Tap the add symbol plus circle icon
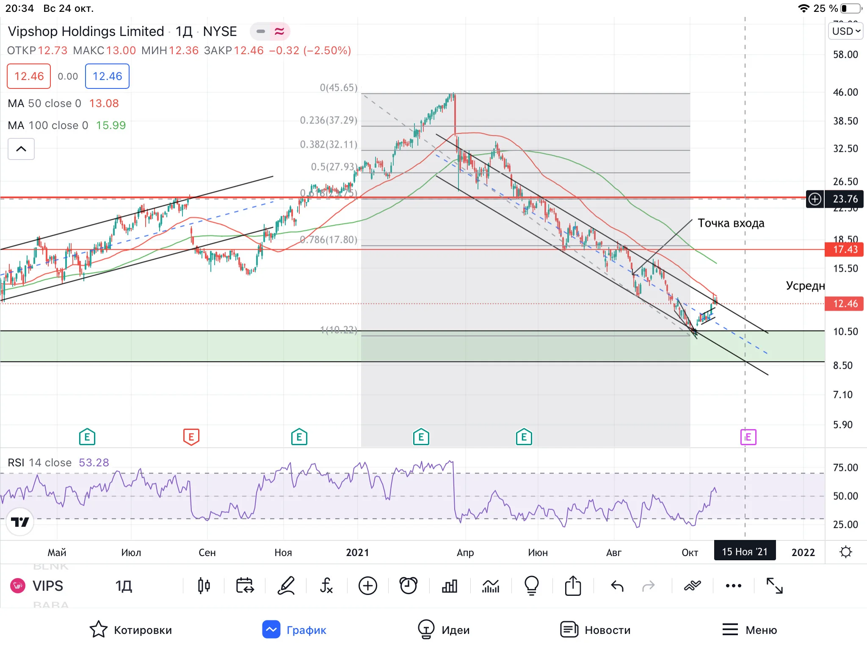 click(367, 586)
